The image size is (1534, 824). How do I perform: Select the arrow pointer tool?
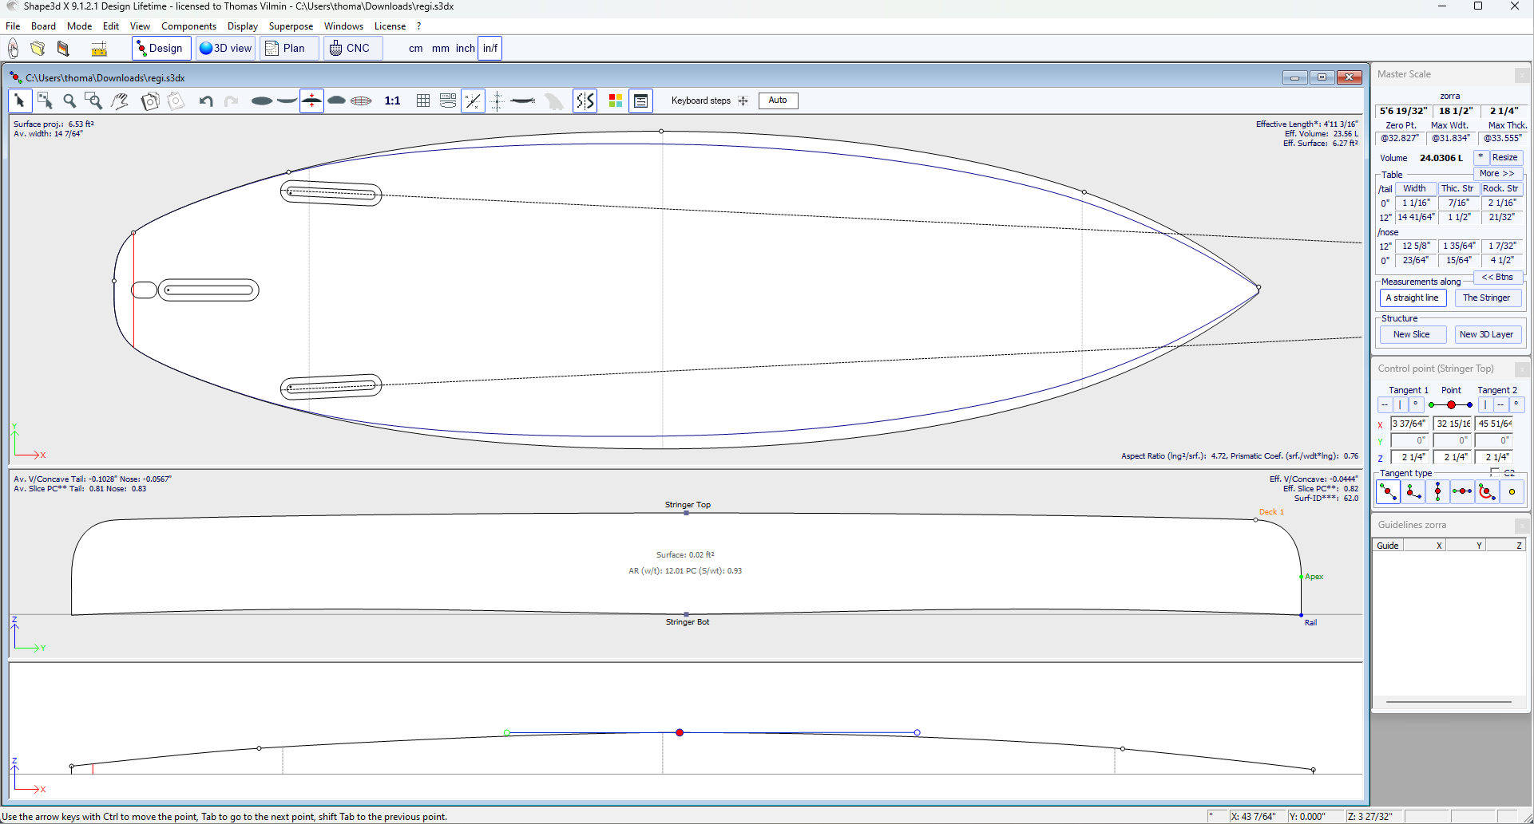pos(20,101)
